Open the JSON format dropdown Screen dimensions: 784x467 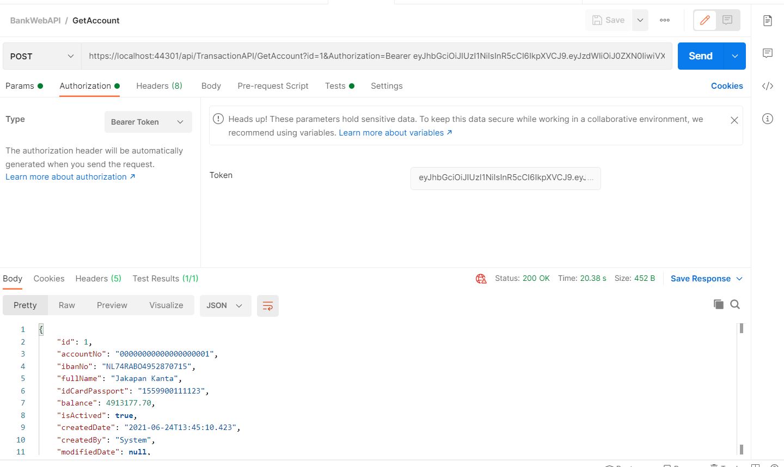click(225, 305)
